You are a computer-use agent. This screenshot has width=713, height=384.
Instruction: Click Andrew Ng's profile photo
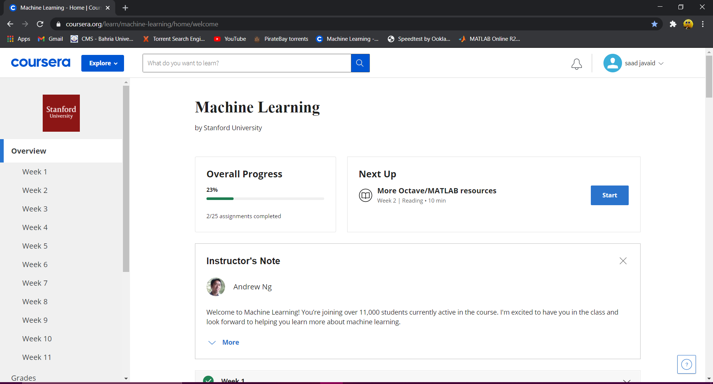coord(216,287)
